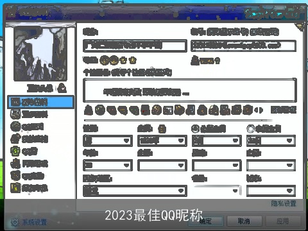This screenshot has width=308, height=231.
Task: Click inside the account field at the upper right of the form
Action: pyautogui.click(x=244, y=46)
